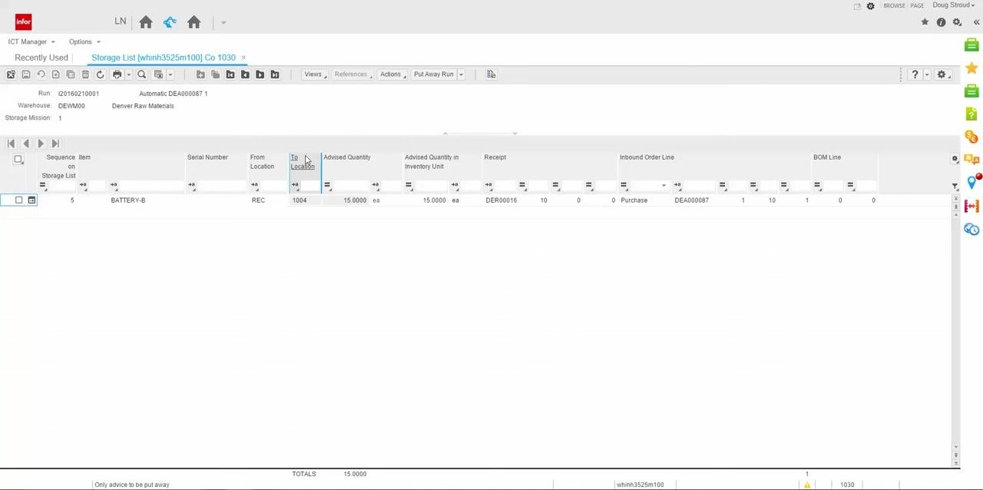Click the Save and Close toolbar icon

point(11,74)
